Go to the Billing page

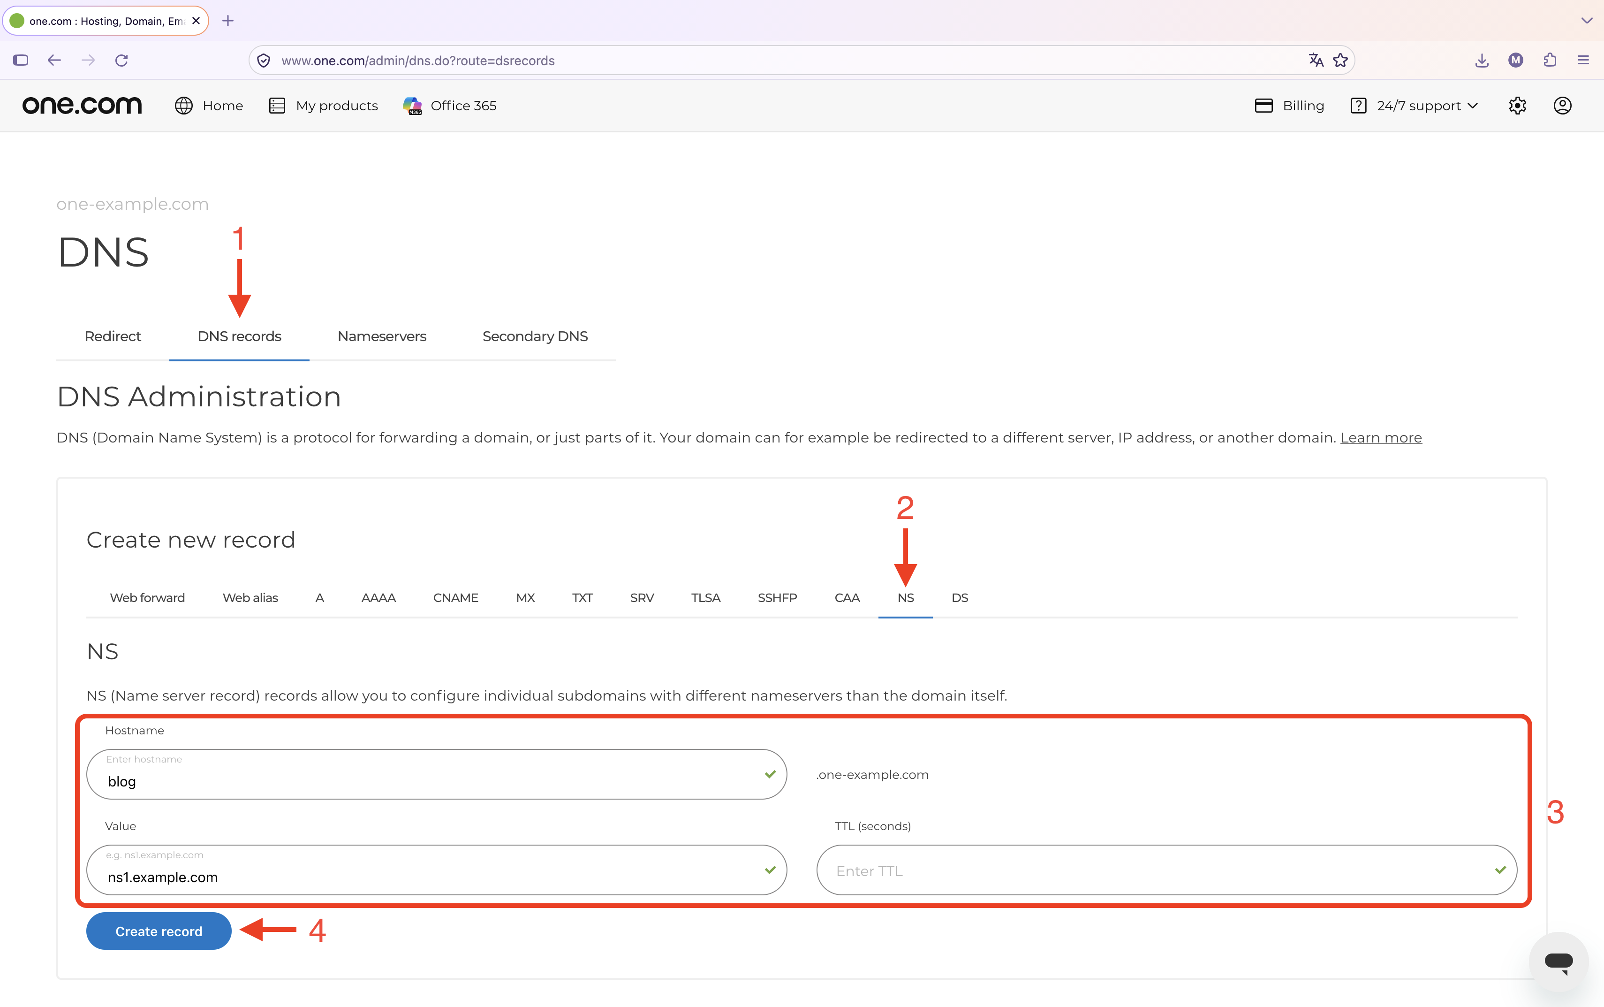coord(1289,105)
